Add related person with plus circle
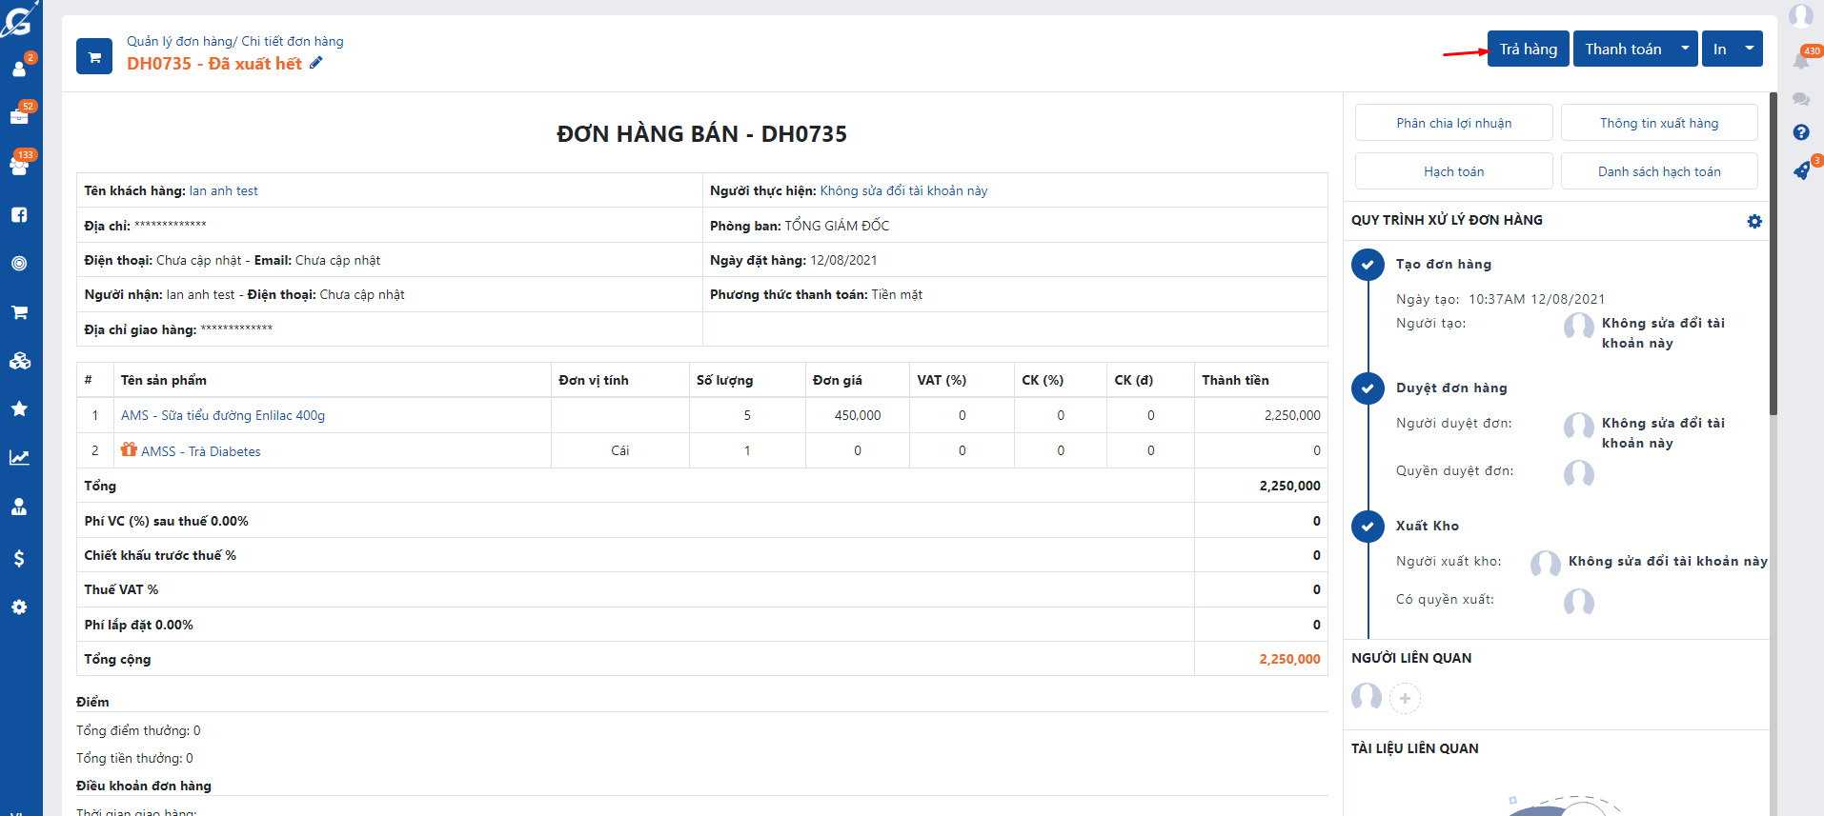The width and height of the screenshot is (1824, 816). [1405, 698]
